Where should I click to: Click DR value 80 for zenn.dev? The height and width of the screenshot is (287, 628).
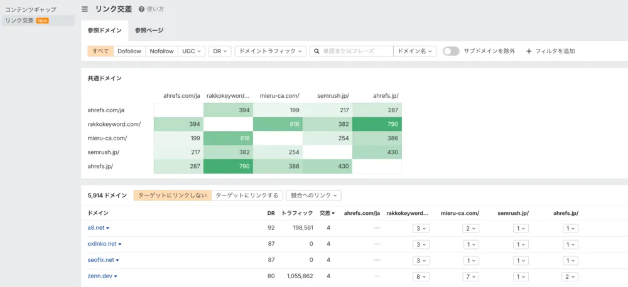pyautogui.click(x=271, y=276)
